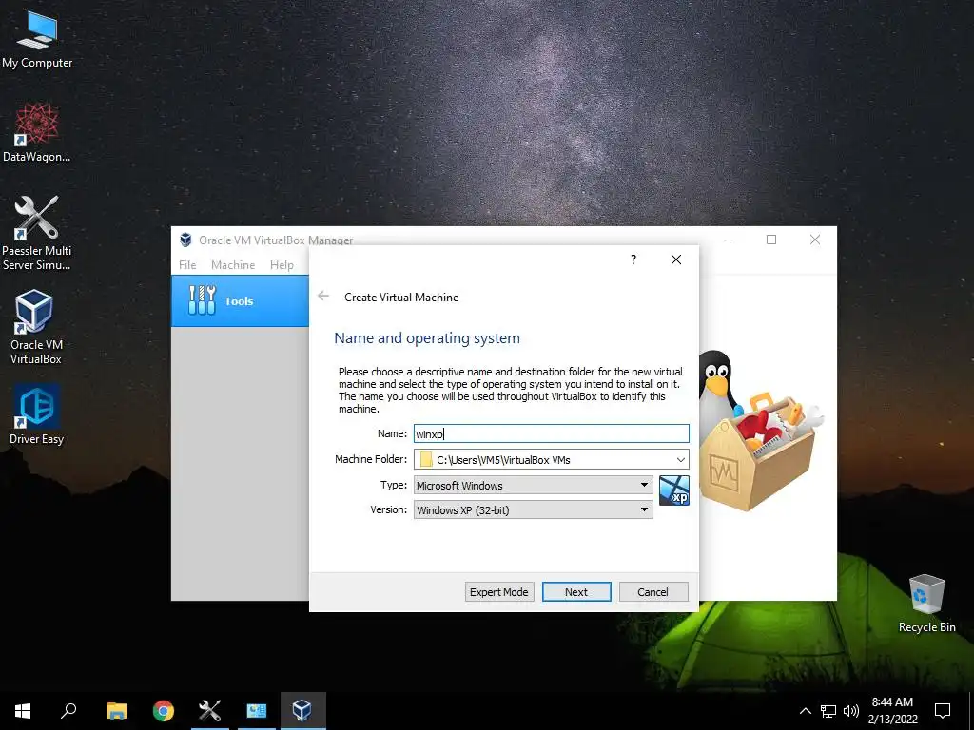The height and width of the screenshot is (730, 974).
Task: Open volume control tray icon
Action: (x=851, y=711)
